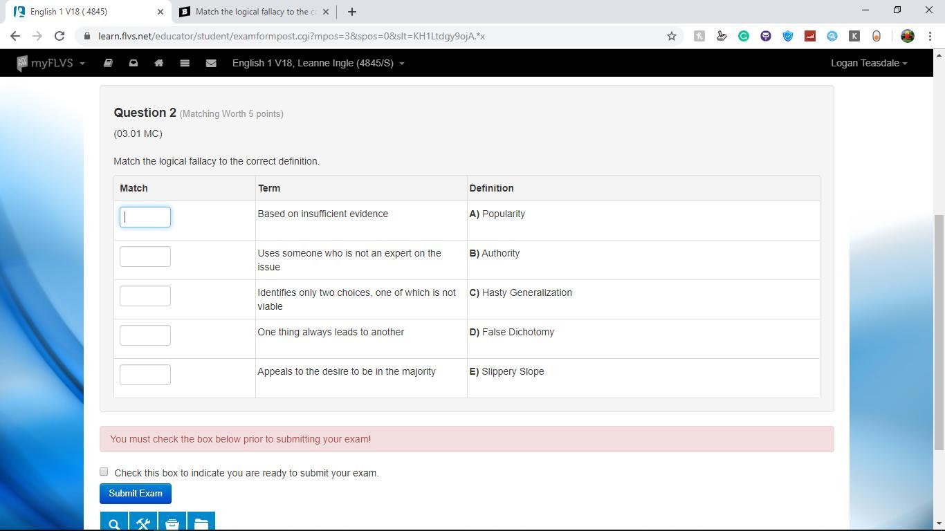Click the 'A) Popularity' definition
The image size is (945, 531).
click(497, 214)
